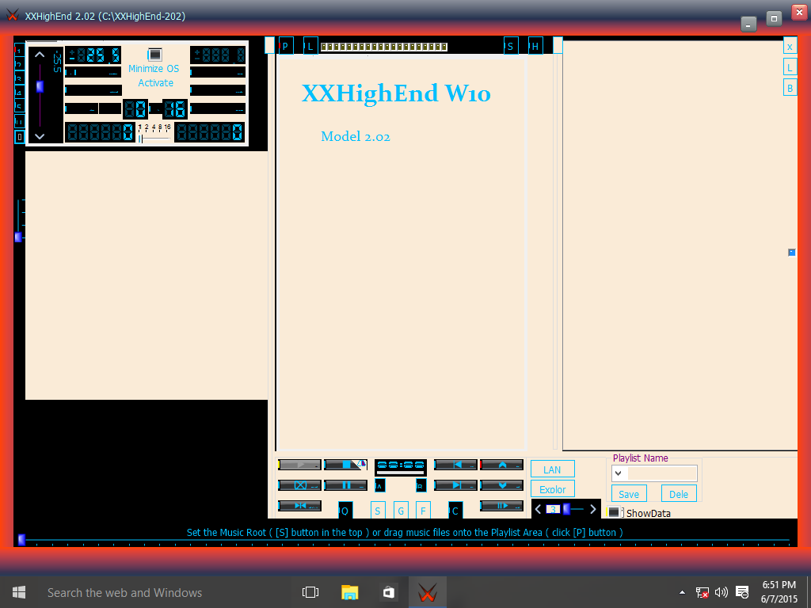The image size is (811, 608).
Task: Click the slider beside the 3 value
Action: pyautogui.click(x=573, y=509)
